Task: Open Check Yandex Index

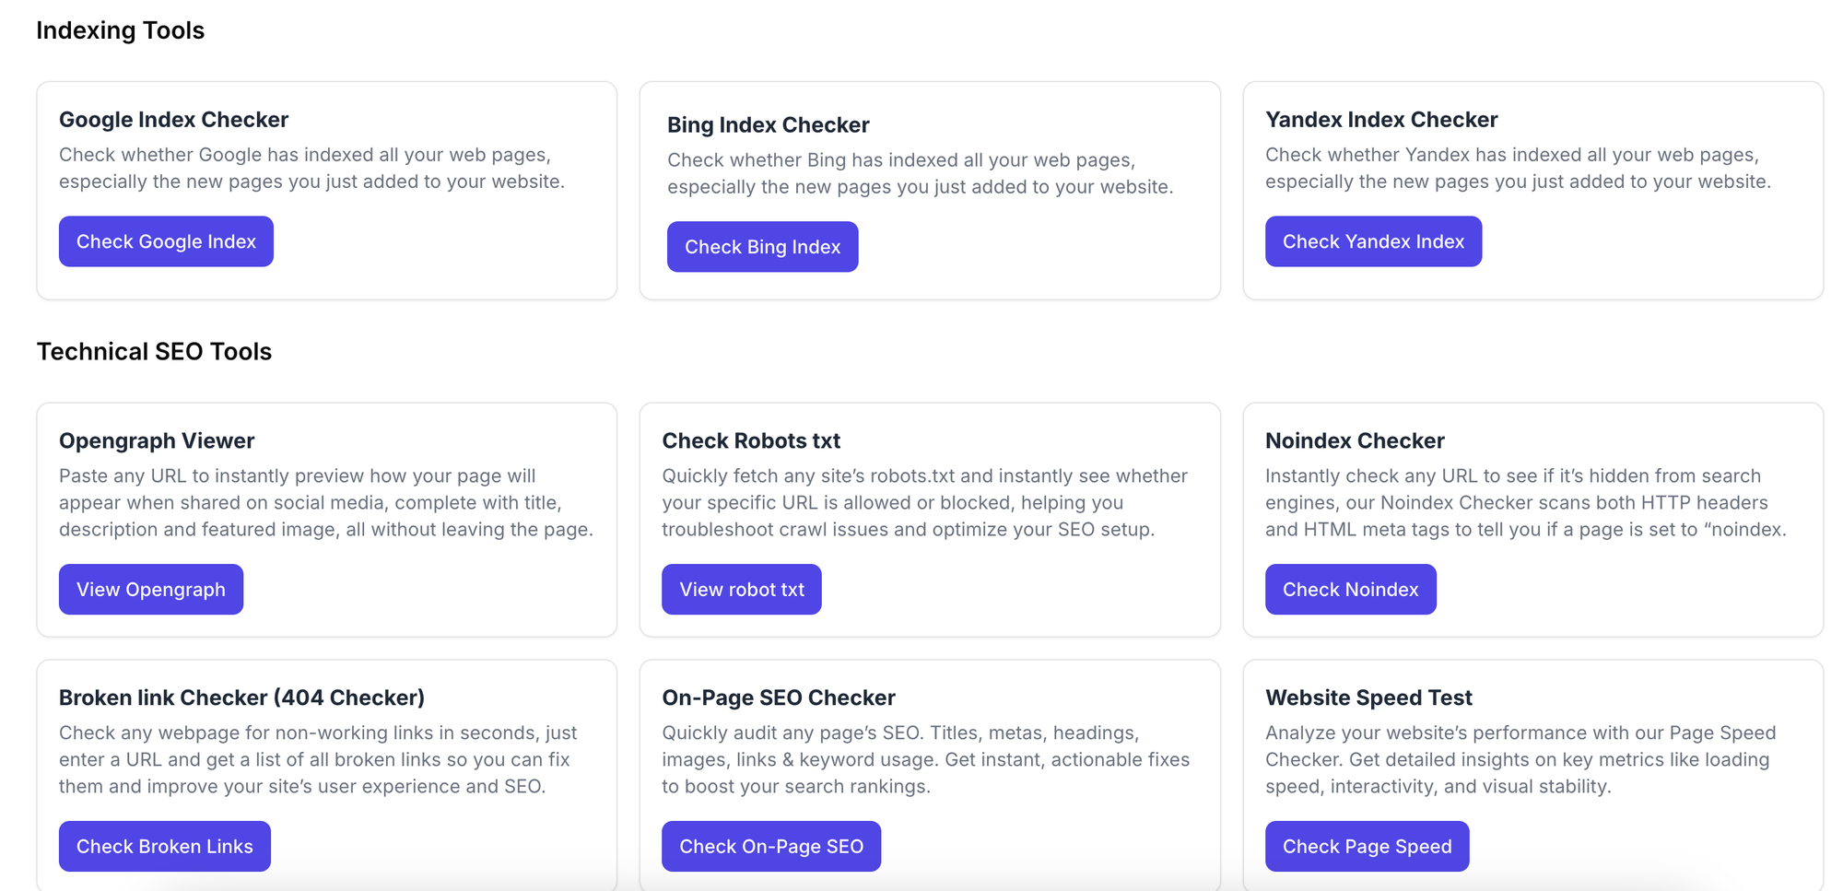Action: click(x=1372, y=241)
